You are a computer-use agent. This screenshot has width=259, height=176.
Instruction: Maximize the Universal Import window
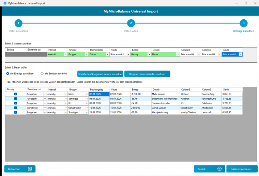(246, 3)
